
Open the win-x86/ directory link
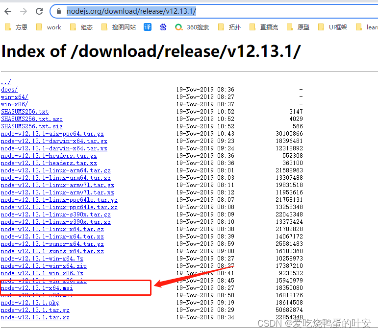[x=15, y=104]
